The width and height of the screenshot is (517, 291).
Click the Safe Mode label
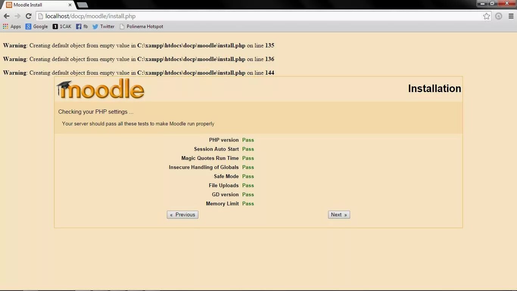pyautogui.click(x=226, y=176)
